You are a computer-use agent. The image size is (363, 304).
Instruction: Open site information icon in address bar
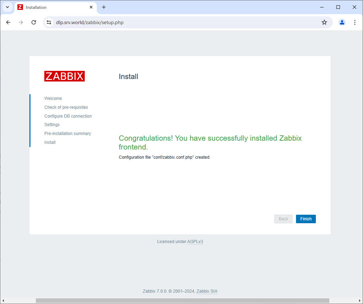coord(49,22)
